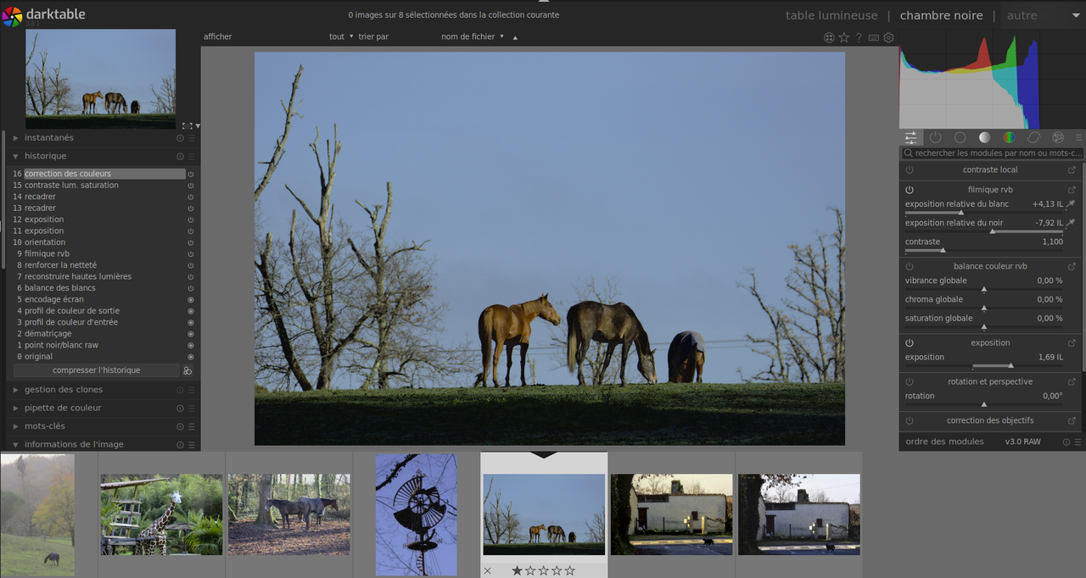Select the correction modules arrows tab

[x=1033, y=137]
